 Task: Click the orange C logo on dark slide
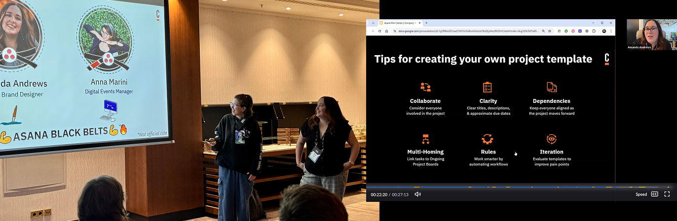point(606,59)
